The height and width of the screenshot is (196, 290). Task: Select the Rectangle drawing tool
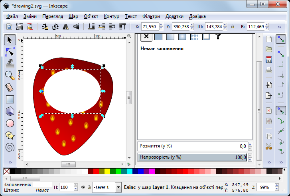coord(10,99)
